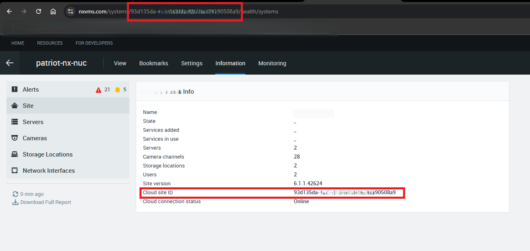Click the Camera channels value 28
Screen dimensions: 530x251
297,157
